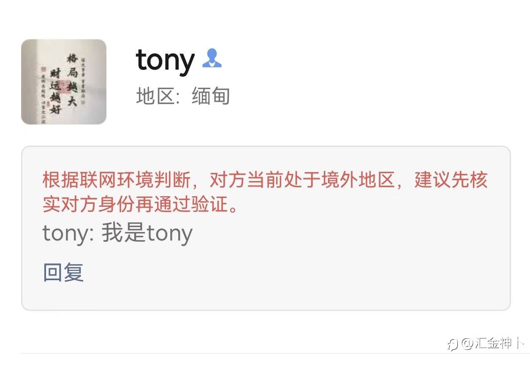Click the "@汇金神卜" watermark handle

pos(492,344)
